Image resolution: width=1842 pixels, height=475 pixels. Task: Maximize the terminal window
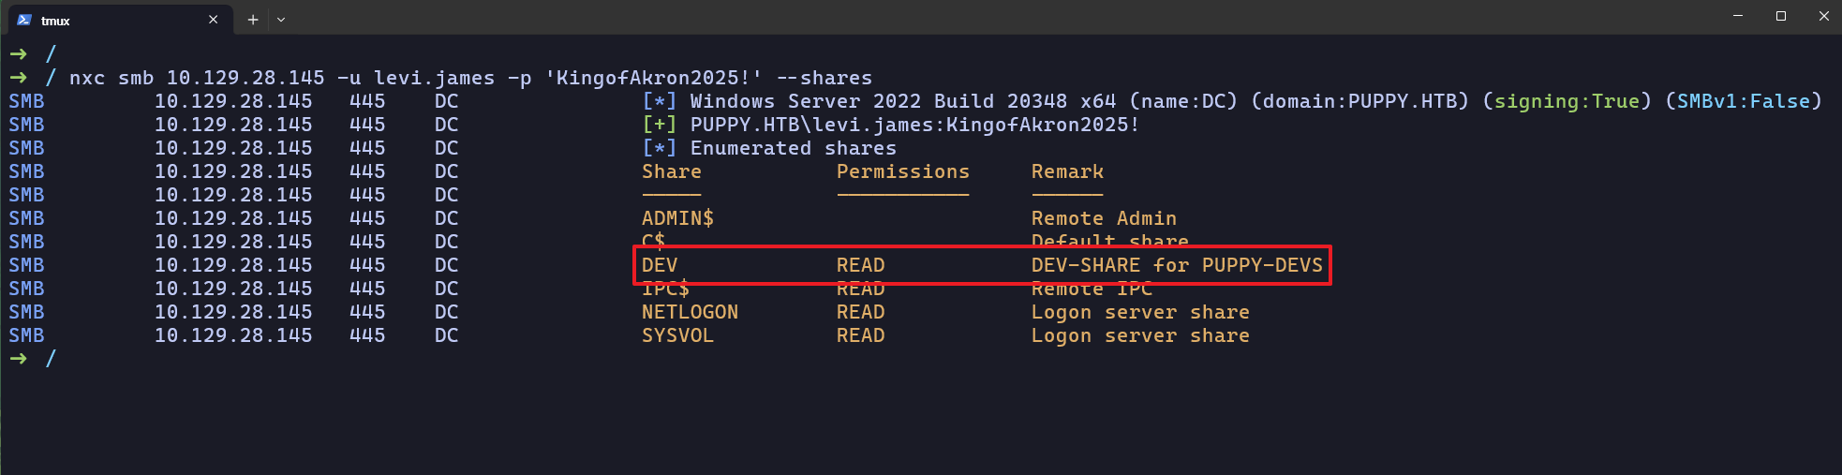[x=1781, y=16]
